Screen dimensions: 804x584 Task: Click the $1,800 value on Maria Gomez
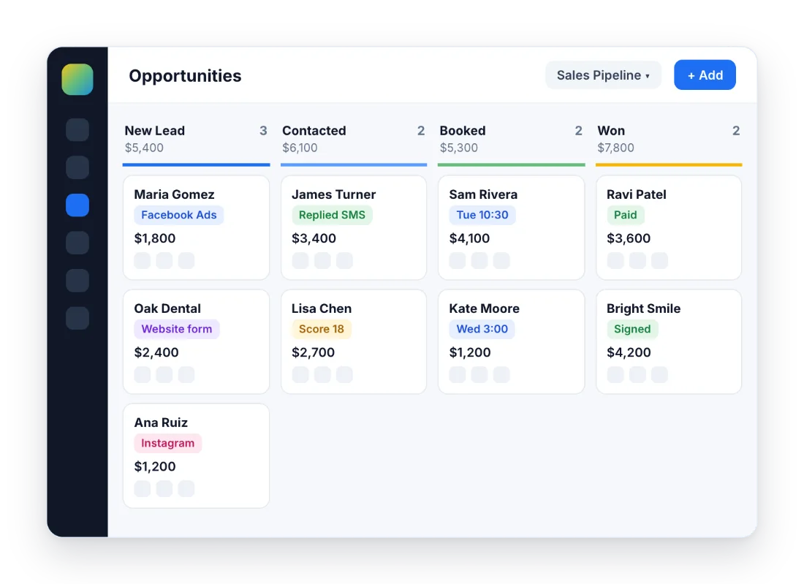(155, 238)
